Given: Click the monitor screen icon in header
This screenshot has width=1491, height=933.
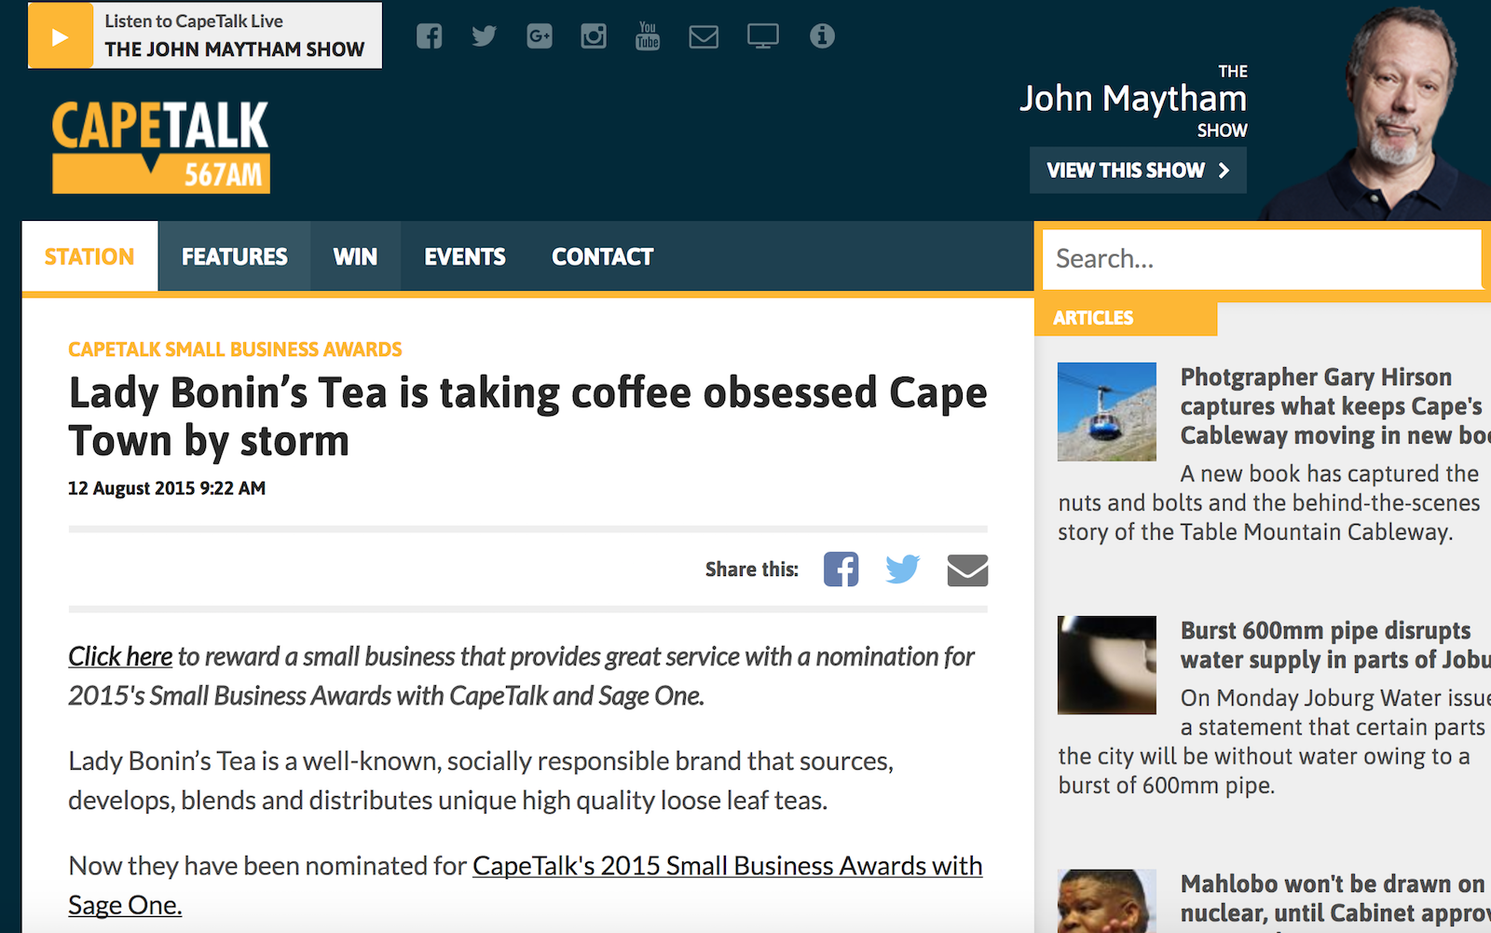Looking at the screenshot, I should coord(762,36).
